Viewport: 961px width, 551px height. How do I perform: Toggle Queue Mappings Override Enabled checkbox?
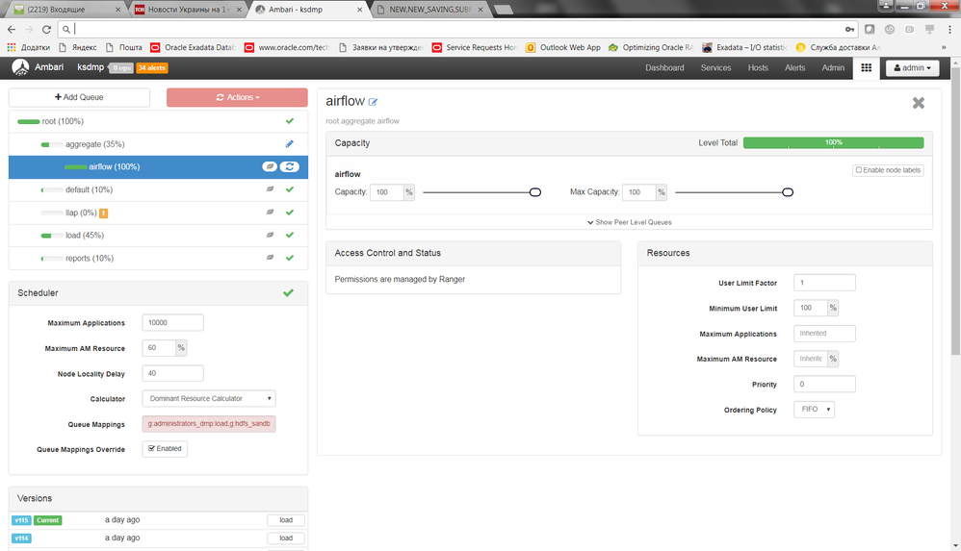pyautogui.click(x=151, y=449)
